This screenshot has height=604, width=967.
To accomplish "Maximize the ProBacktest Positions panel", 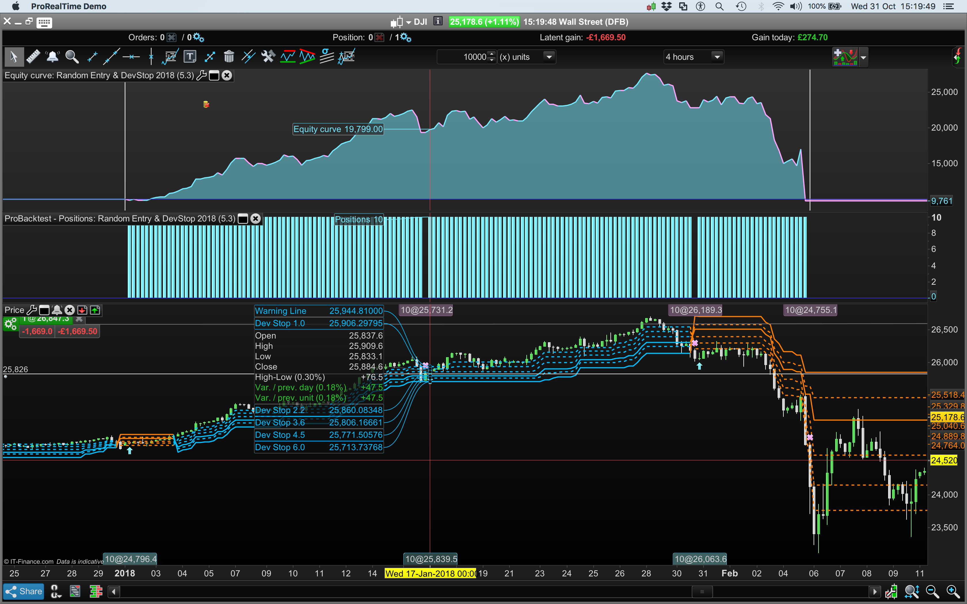I will 243,219.
